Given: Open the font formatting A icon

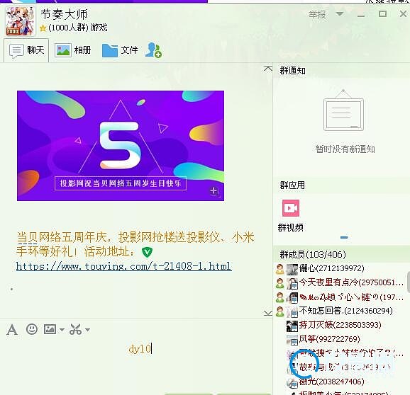Looking at the screenshot, I should coord(12,330).
